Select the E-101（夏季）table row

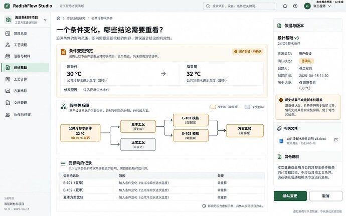click(x=162, y=183)
